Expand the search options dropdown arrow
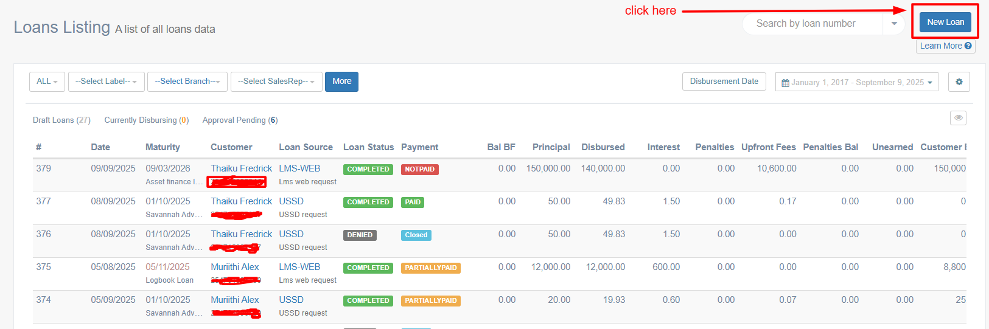Image resolution: width=989 pixels, height=329 pixels. [893, 24]
